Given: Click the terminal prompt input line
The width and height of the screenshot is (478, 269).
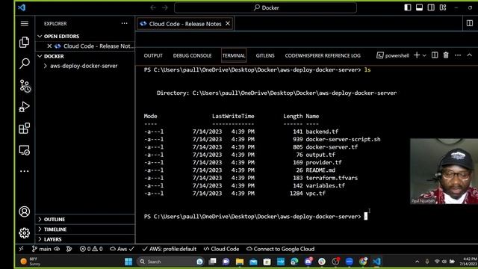Looking at the screenshot, I should coord(255,217).
